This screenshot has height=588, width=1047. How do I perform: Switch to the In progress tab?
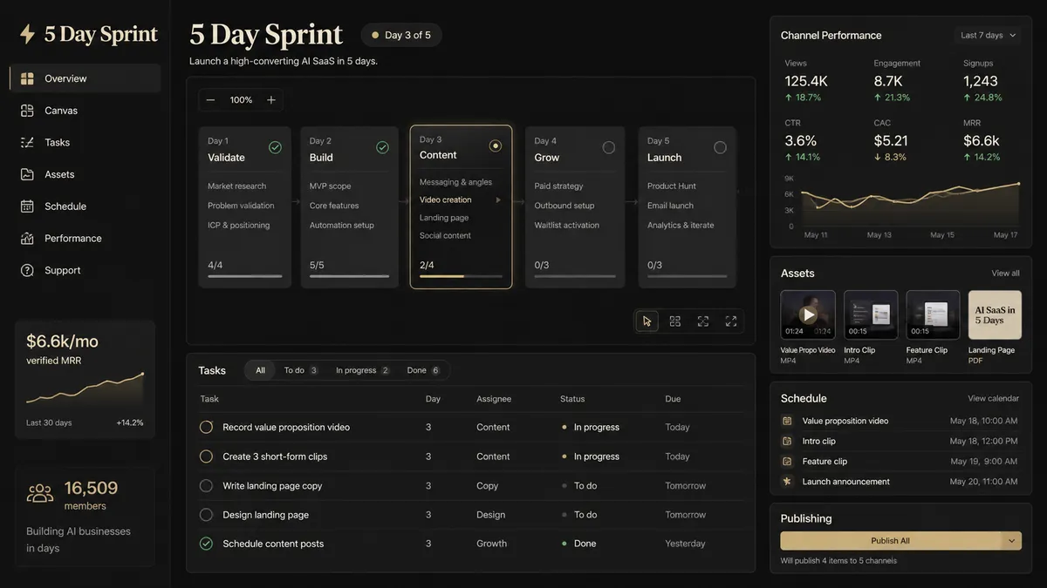pos(363,370)
